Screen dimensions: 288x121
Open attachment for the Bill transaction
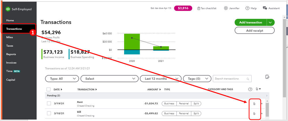254,114
